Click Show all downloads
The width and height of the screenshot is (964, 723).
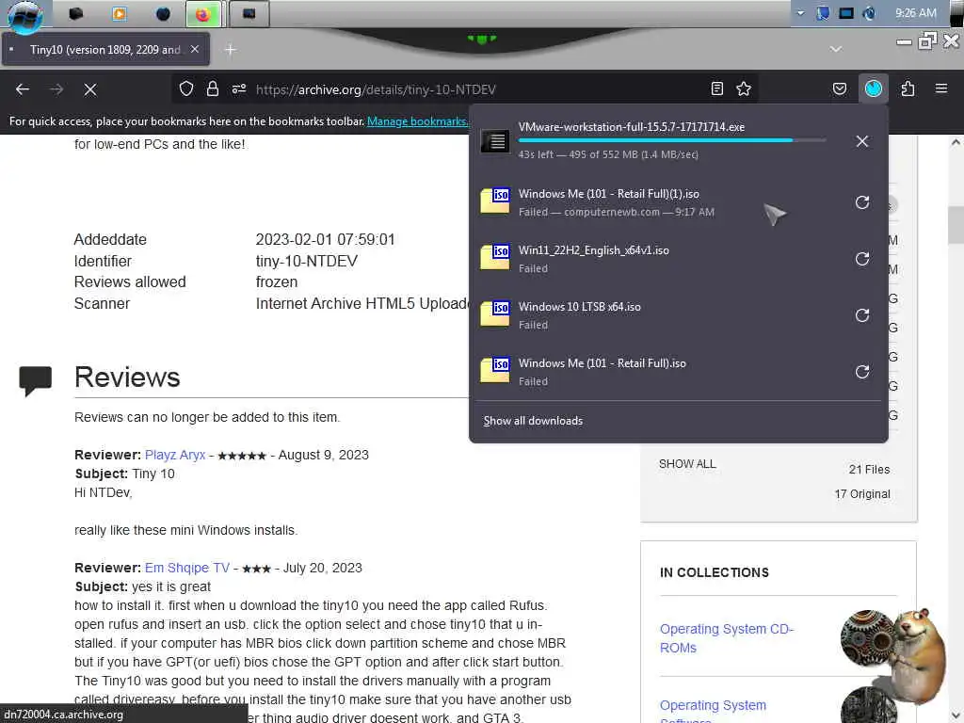(533, 421)
